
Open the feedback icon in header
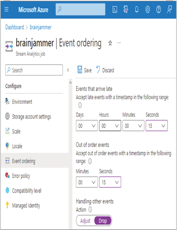coord(169,9)
